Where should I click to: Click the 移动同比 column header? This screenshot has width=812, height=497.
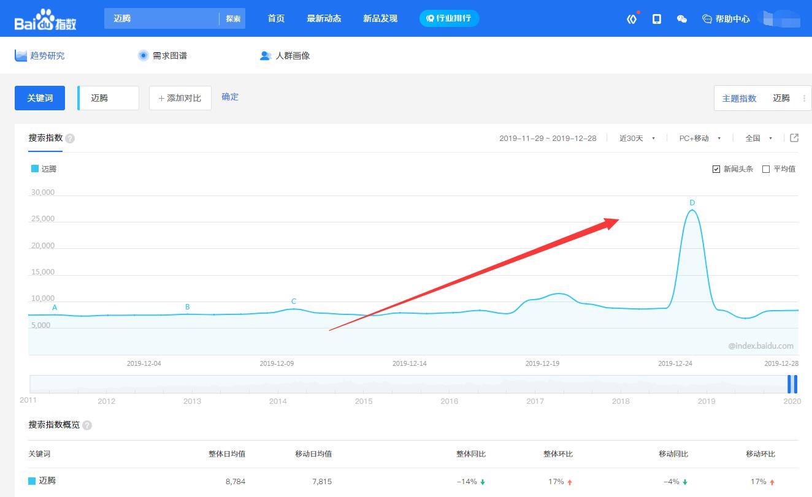click(673, 454)
